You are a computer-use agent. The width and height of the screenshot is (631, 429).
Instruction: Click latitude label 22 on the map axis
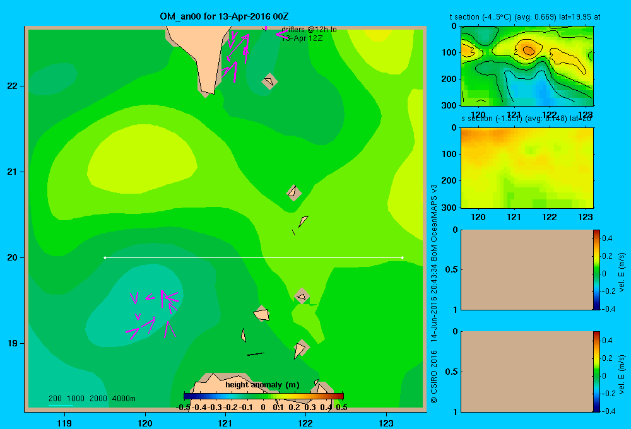(x=13, y=86)
